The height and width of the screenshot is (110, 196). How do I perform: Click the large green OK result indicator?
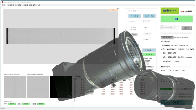pos(177,19)
